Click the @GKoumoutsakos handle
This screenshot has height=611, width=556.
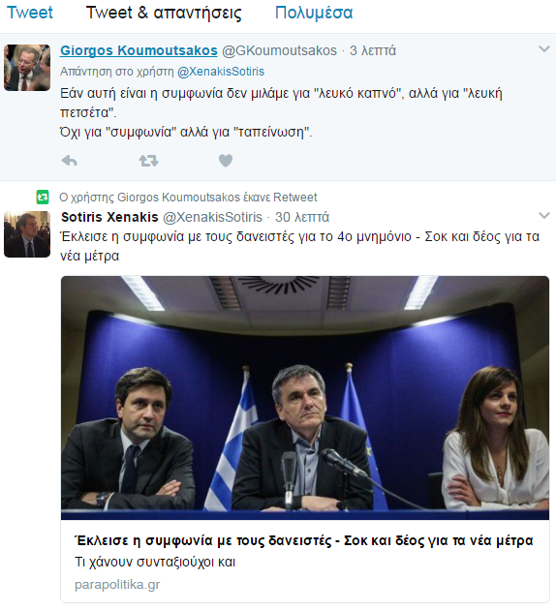pyautogui.click(x=279, y=50)
